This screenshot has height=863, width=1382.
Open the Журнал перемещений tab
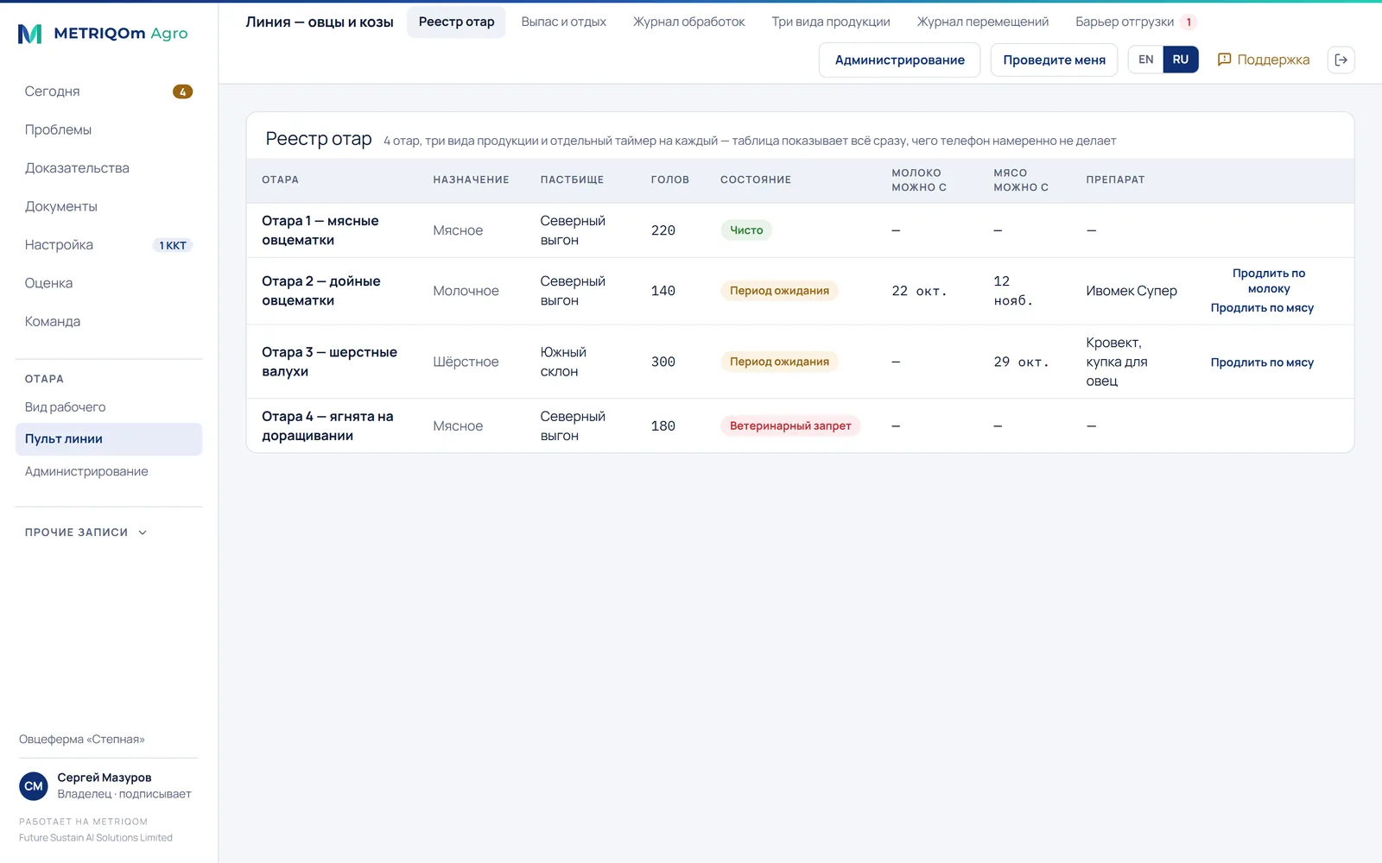click(982, 22)
